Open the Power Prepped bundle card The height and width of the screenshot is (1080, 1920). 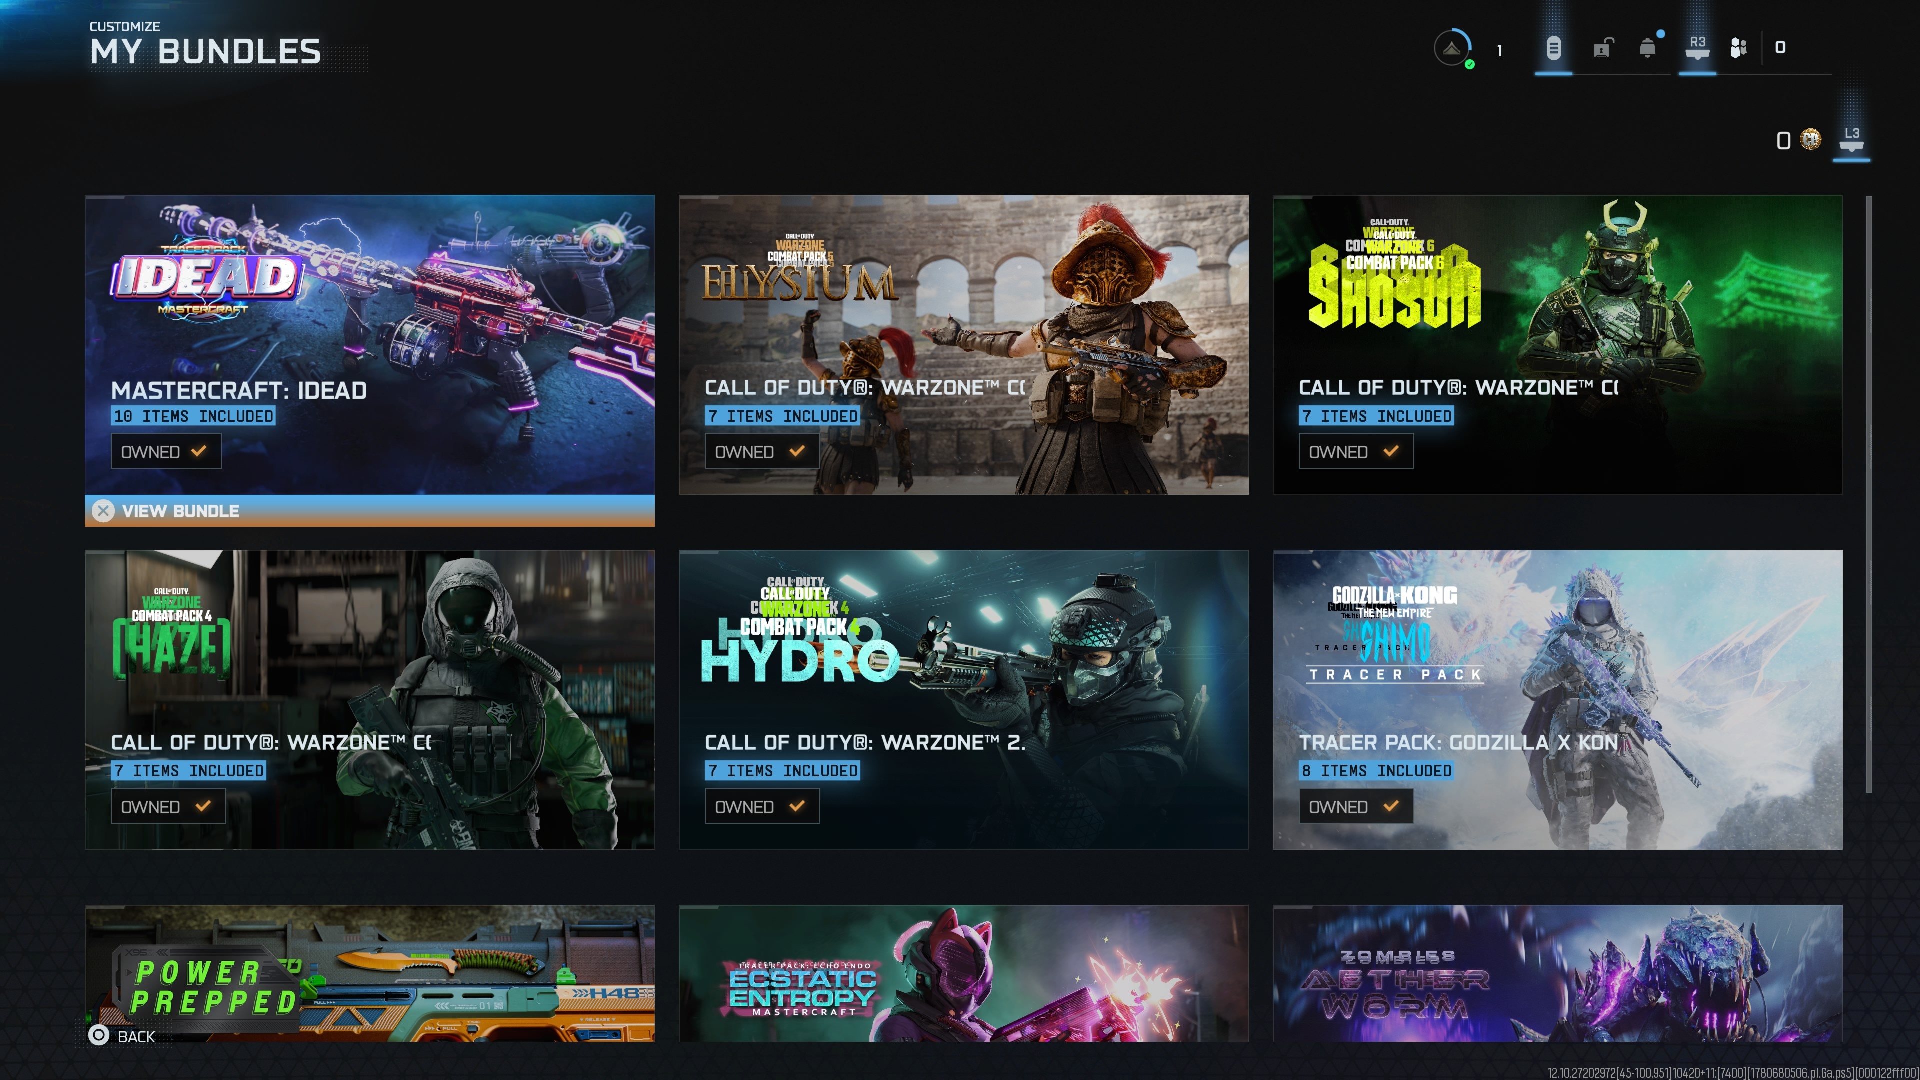click(x=369, y=973)
